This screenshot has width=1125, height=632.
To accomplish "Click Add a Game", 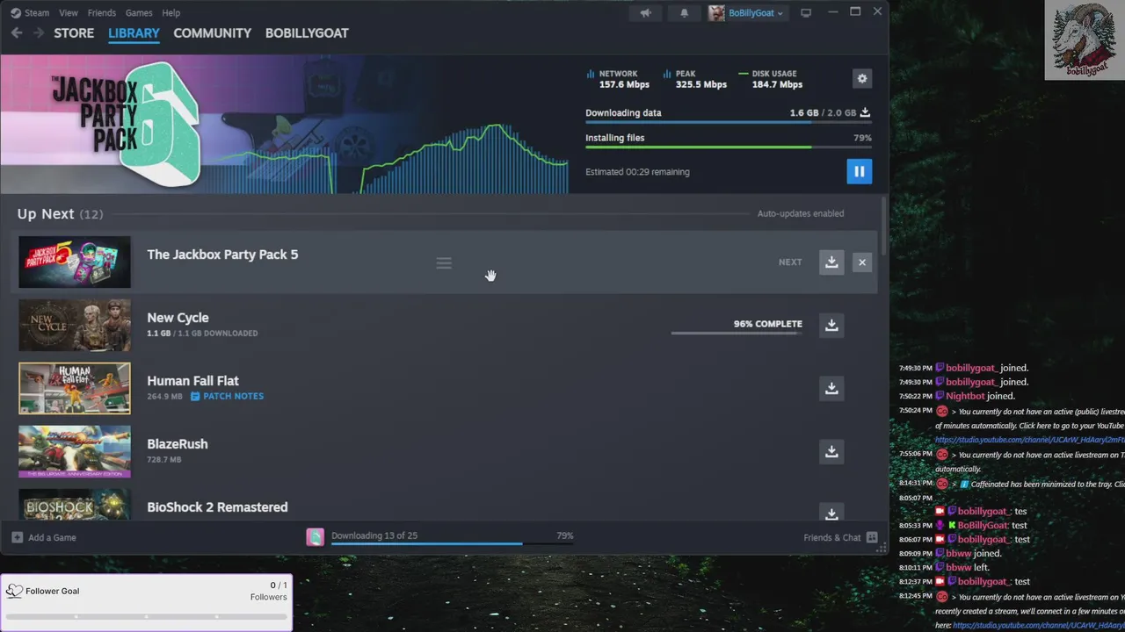I will [x=44, y=537].
